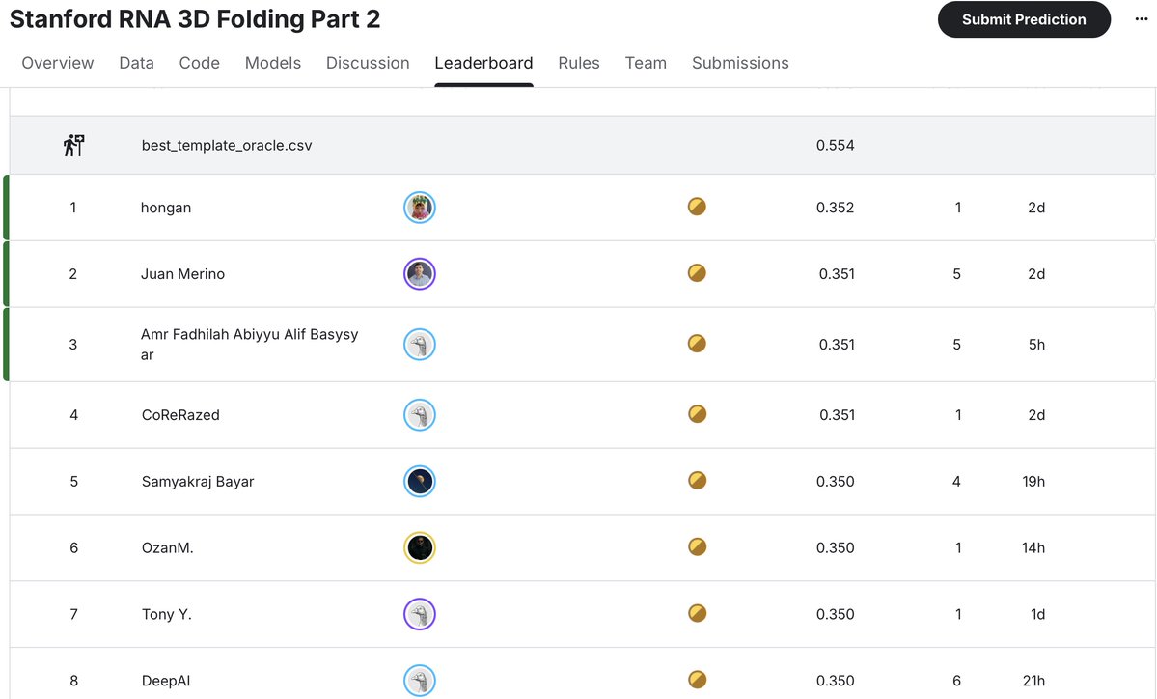Click the gold medal icon in Samyakraj Bayar's row
Viewport: 1157px width, 699px height.
(x=697, y=481)
